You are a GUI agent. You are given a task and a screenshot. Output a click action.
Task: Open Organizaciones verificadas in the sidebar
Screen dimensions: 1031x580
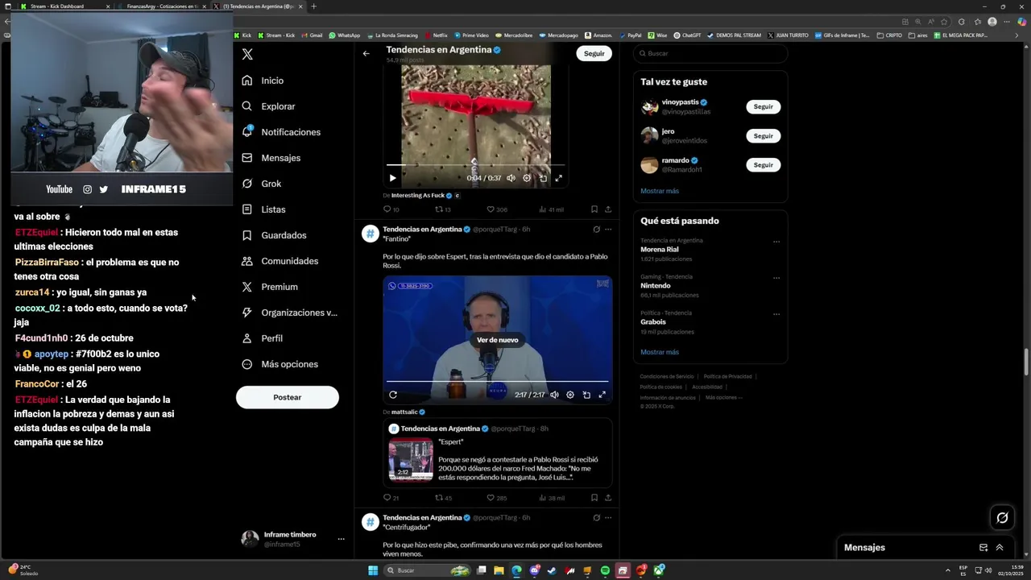click(289, 313)
